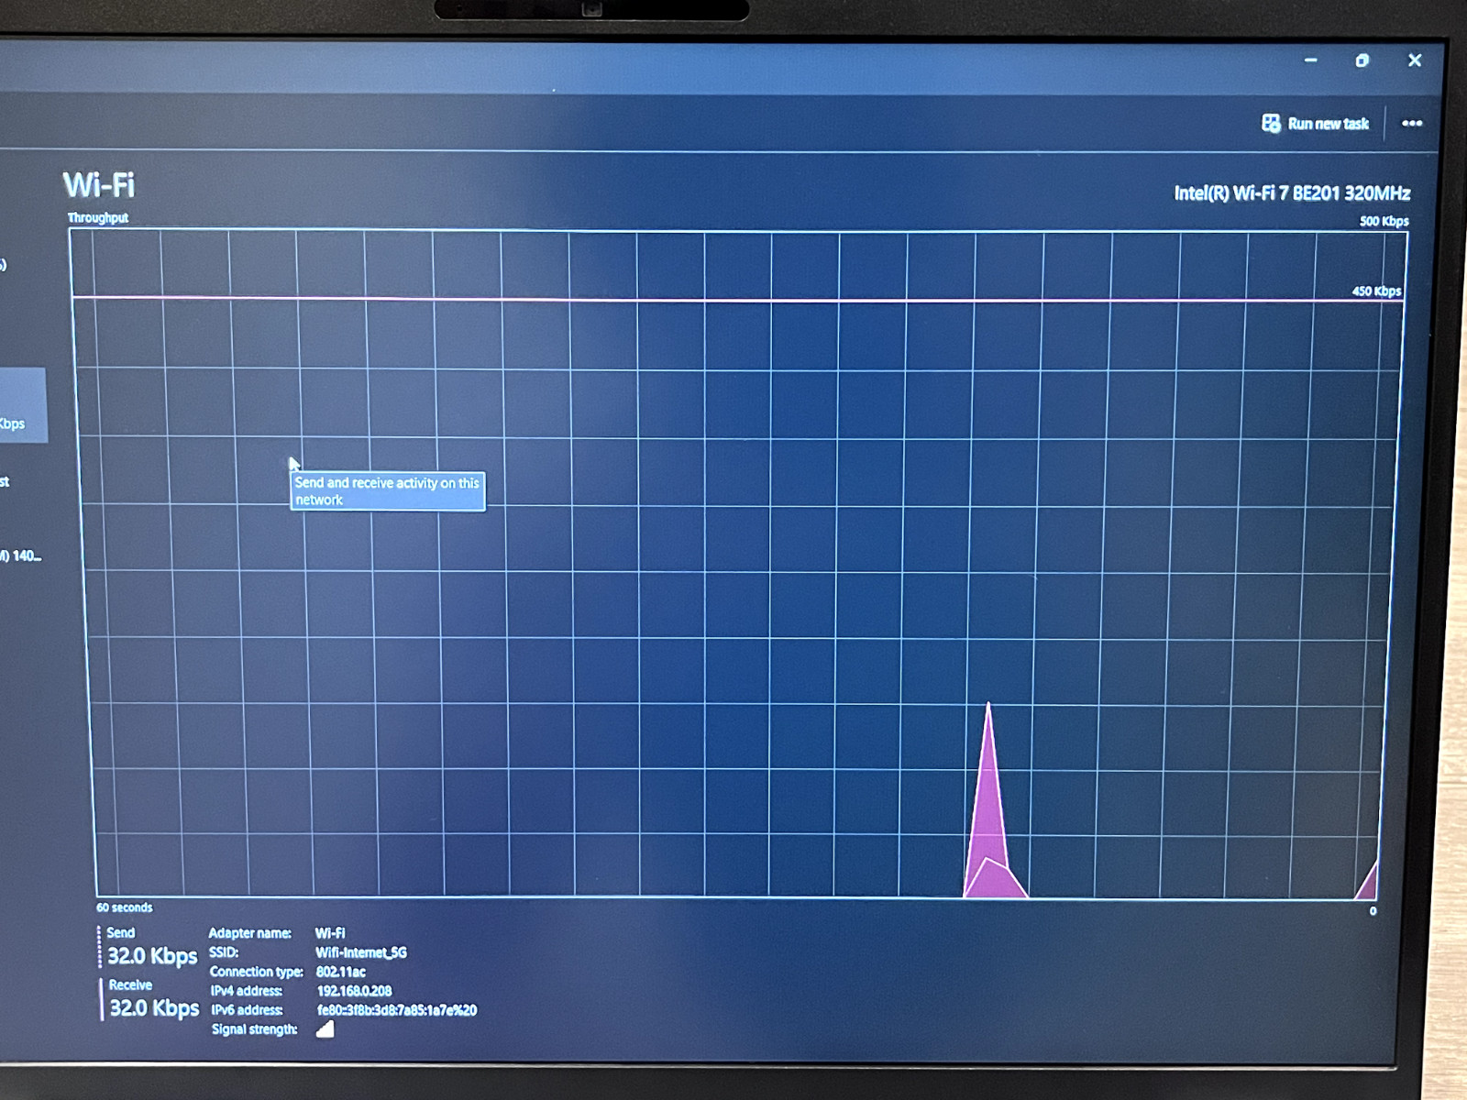Image resolution: width=1467 pixels, height=1100 pixels.
Task: Restore down the Task Manager window
Action: click(x=1362, y=60)
